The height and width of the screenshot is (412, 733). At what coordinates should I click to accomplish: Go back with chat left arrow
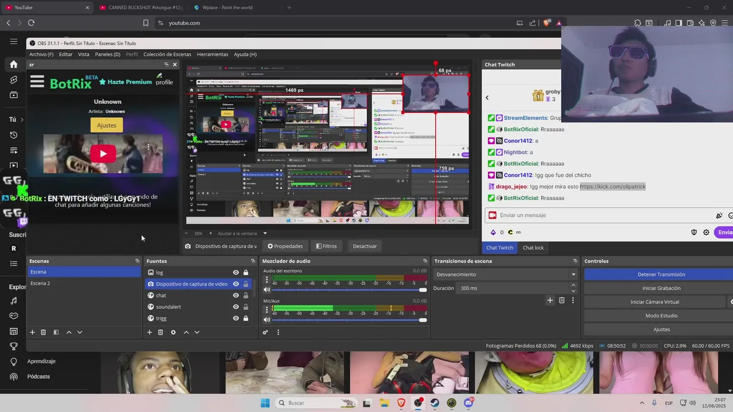(487, 97)
